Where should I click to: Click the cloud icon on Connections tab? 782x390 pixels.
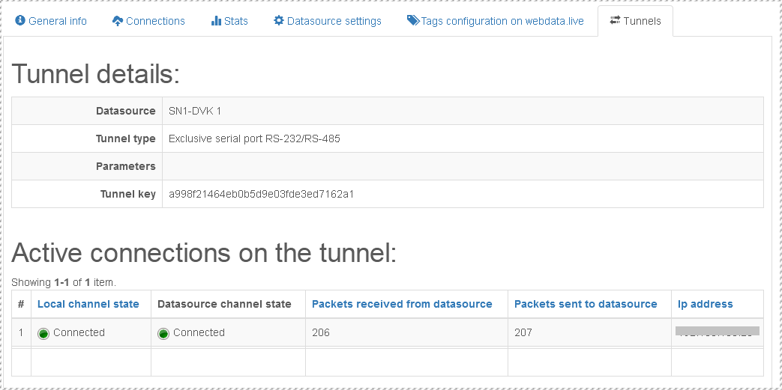click(118, 21)
